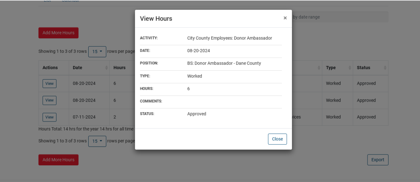This screenshot has height=182, width=420.
Task: Open the top rows per page dropdown
Action: [97, 52]
